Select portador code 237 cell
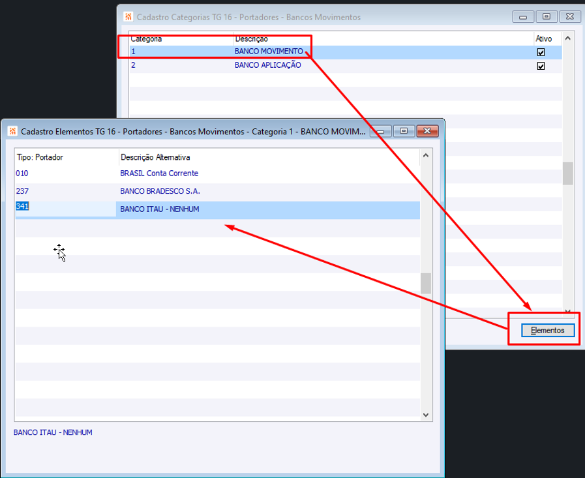Image resolution: width=585 pixels, height=478 pixels. (66, 191)
